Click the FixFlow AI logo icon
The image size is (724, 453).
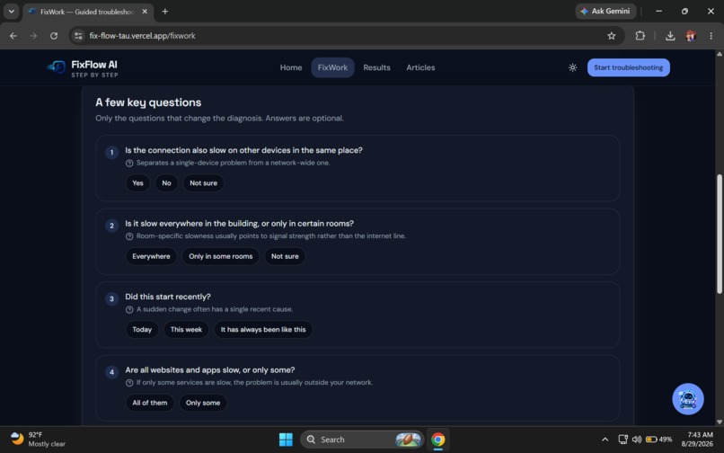click(x=57, y=67)
